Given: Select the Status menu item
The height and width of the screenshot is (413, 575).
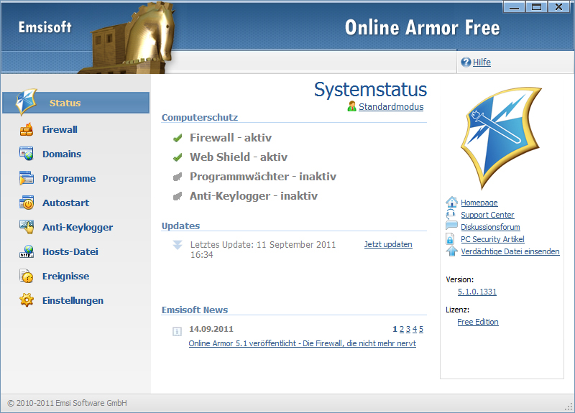Looking at the screenshot, I should coord(76,103).
